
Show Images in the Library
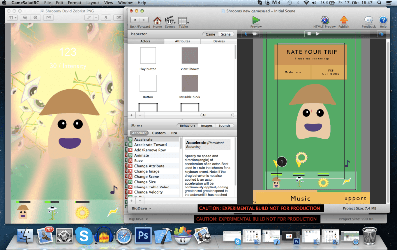click(206, 125)
